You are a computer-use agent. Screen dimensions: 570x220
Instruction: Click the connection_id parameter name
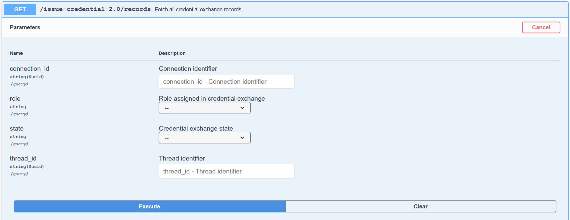(29, 69)
